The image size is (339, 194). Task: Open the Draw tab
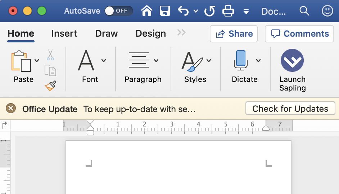click(107, 34)
